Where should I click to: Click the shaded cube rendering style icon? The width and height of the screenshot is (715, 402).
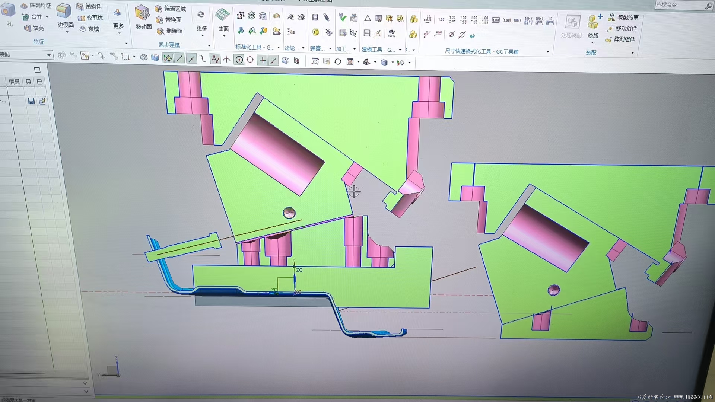(x=384, y=62)
